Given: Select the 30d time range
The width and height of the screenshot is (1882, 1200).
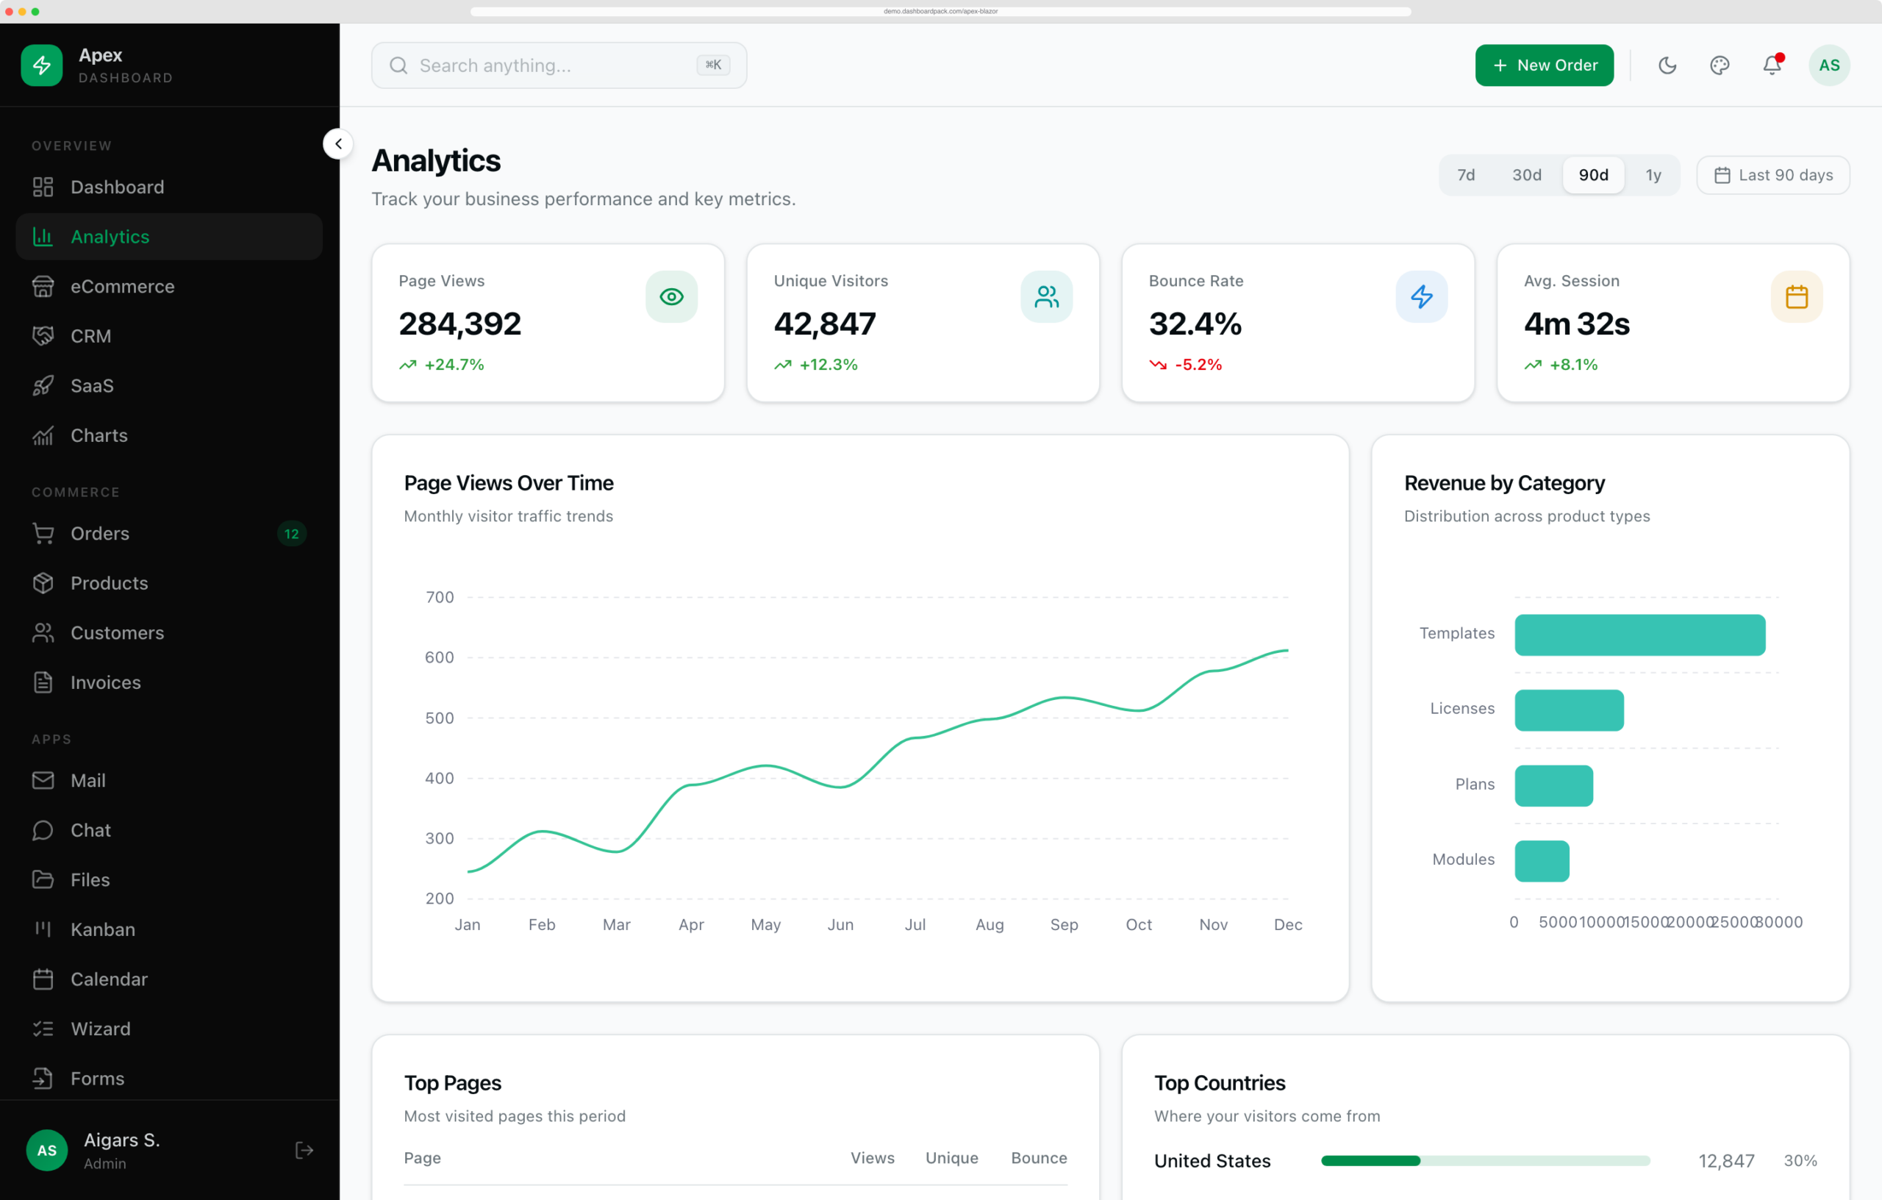Looking at the screenshot, I should (x=1526, y=175).
